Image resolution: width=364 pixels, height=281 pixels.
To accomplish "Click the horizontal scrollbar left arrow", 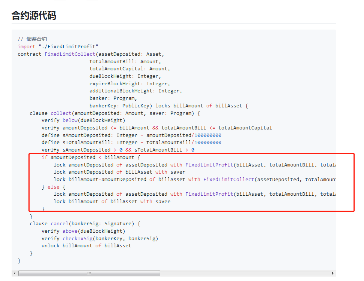I will [x=15, y=274].
